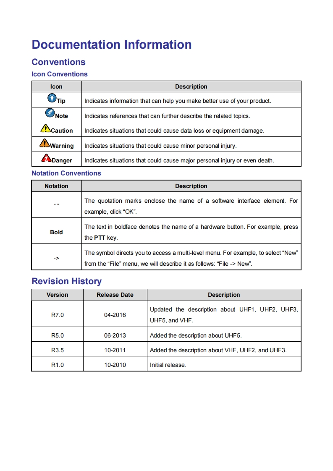
Task: Select the Revision History heading
Action: [x=66, y=281]
